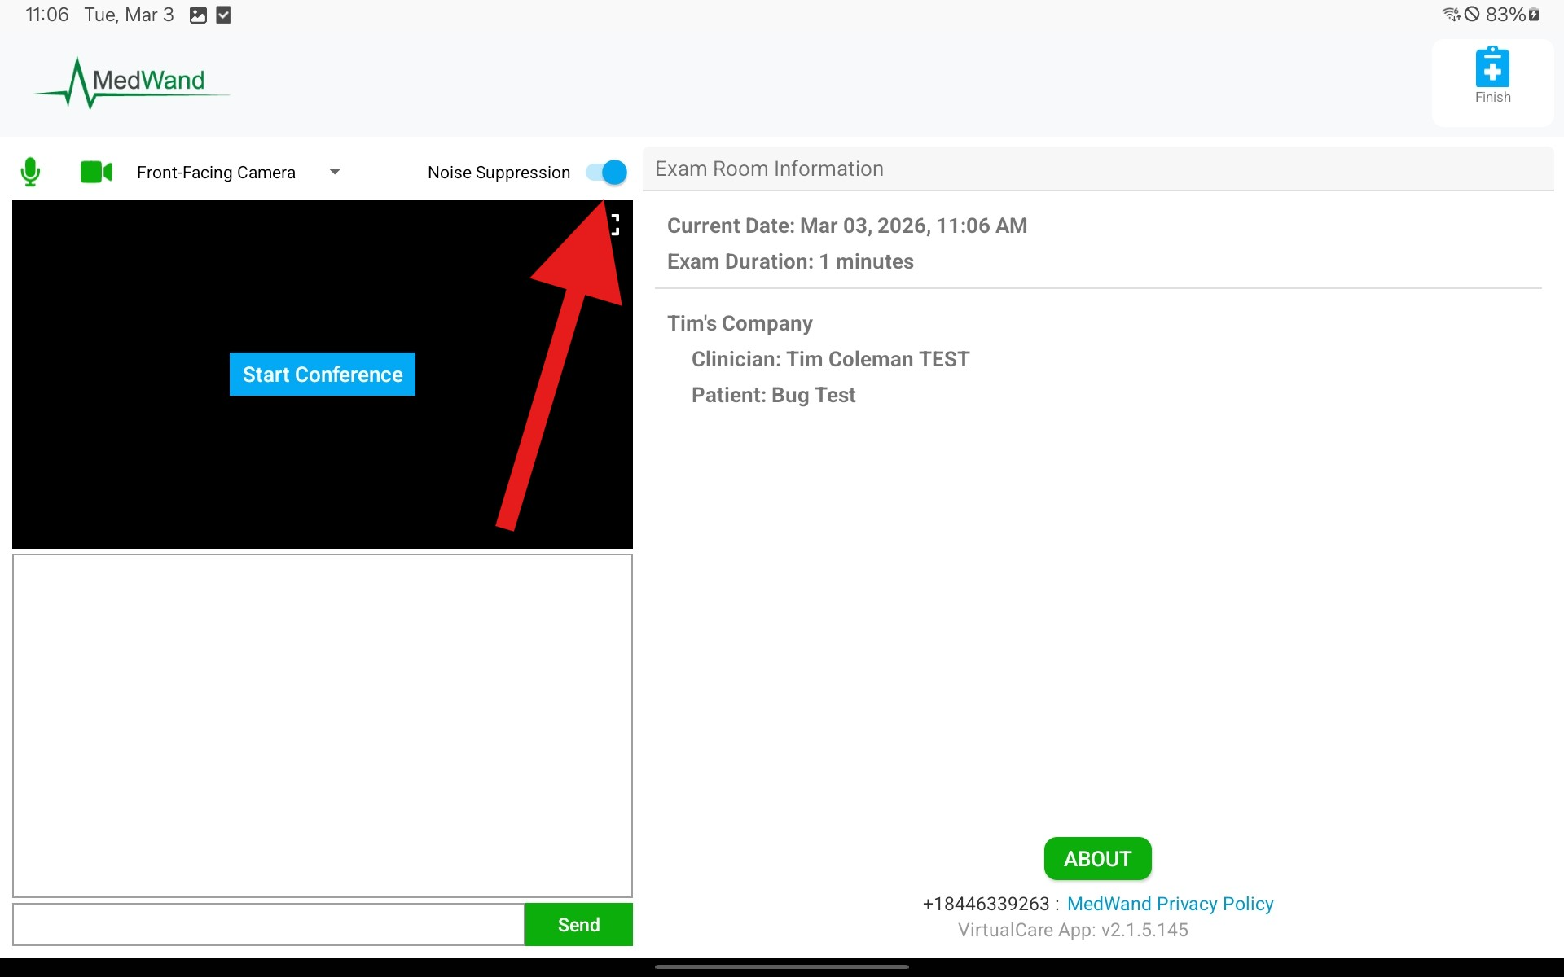The image size is (1564, 977).
Task: Click the Exam Room Information header
Action: [x=769, y=169]
